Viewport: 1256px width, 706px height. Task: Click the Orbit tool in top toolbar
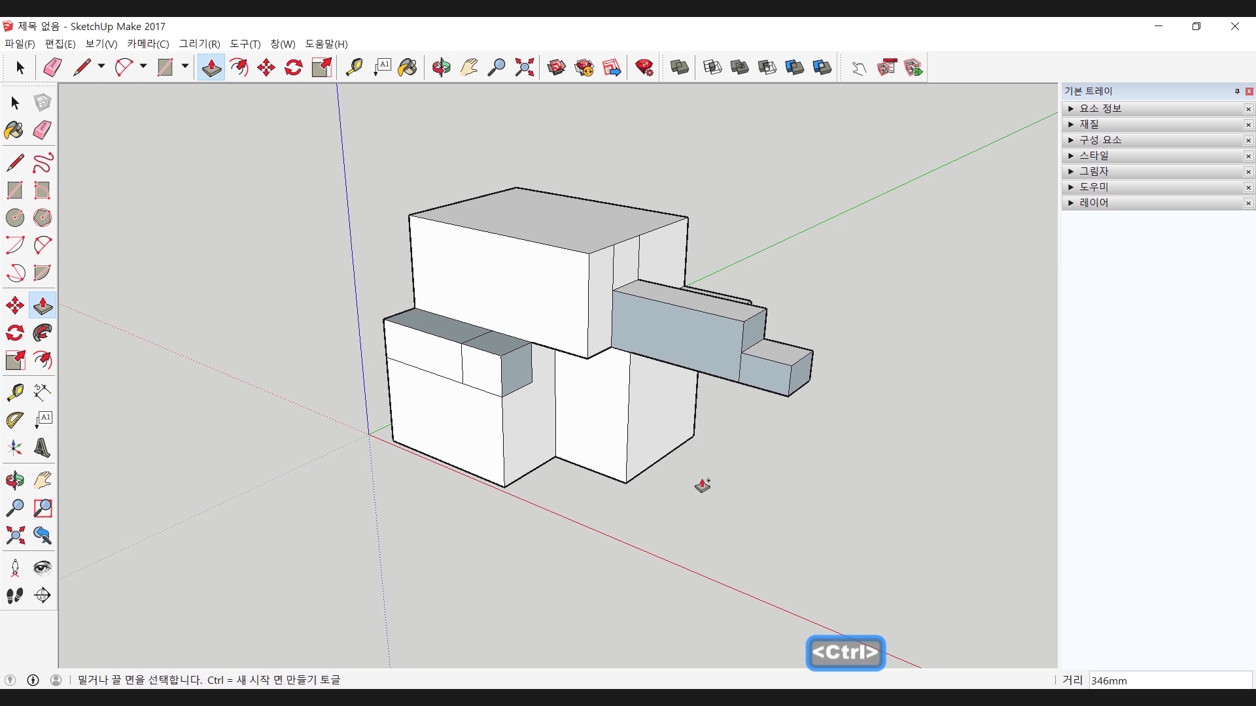pos(441,67)
